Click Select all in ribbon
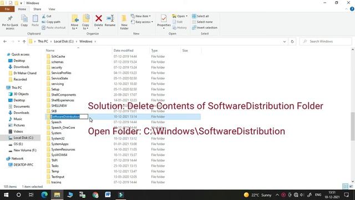The image size is (355, 200). click(200, 16)
